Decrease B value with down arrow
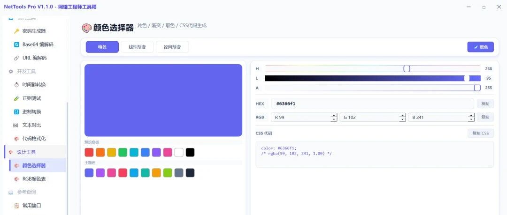The width and height of the screenshot is (507, 215). tap(471, 119)
